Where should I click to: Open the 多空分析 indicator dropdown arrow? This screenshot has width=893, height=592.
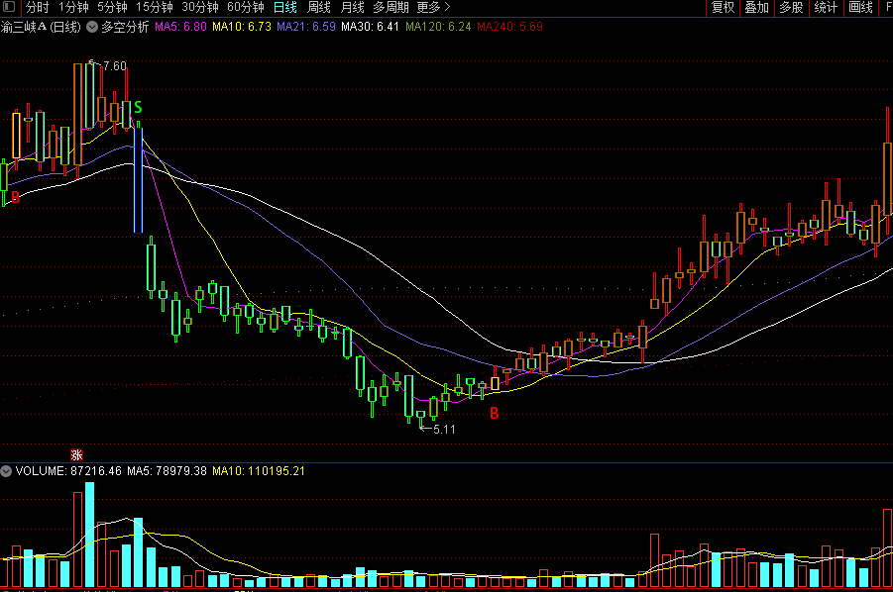pos(92,27)
